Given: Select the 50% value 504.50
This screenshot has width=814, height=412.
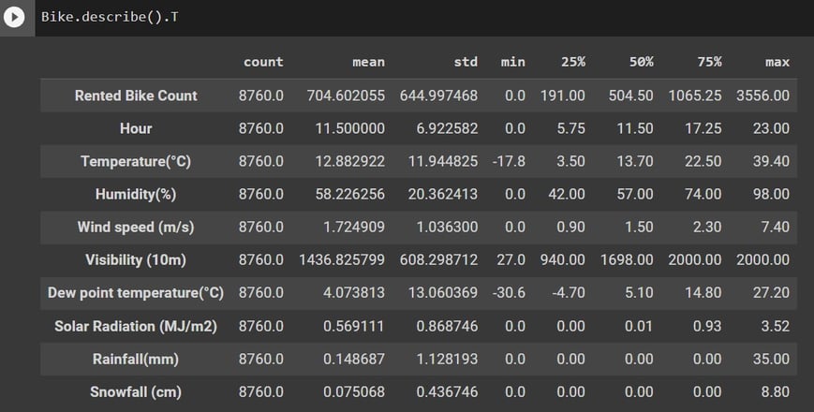Looking at the screenshot, I should pyautogui.click(x=630, y=96).
